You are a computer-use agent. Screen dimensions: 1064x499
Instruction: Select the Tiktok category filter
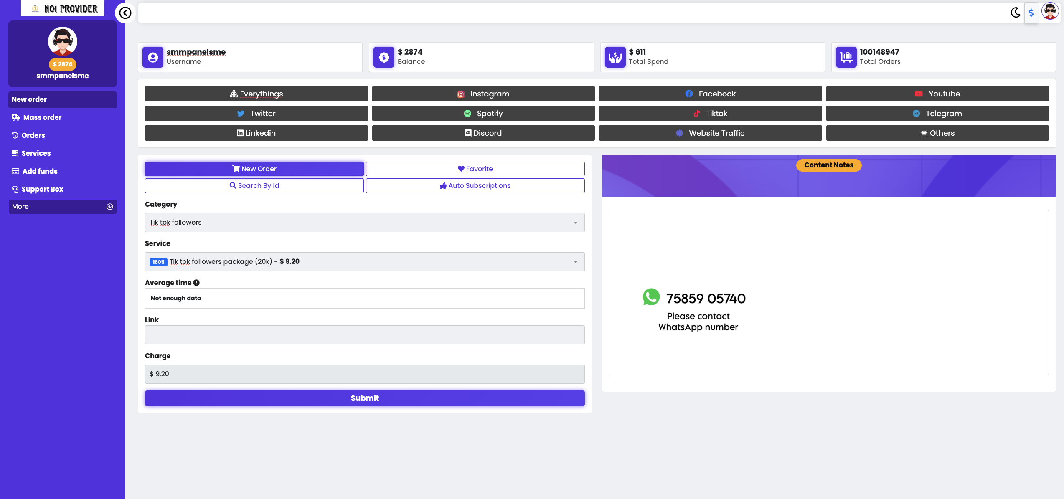[x=710, y=114]
